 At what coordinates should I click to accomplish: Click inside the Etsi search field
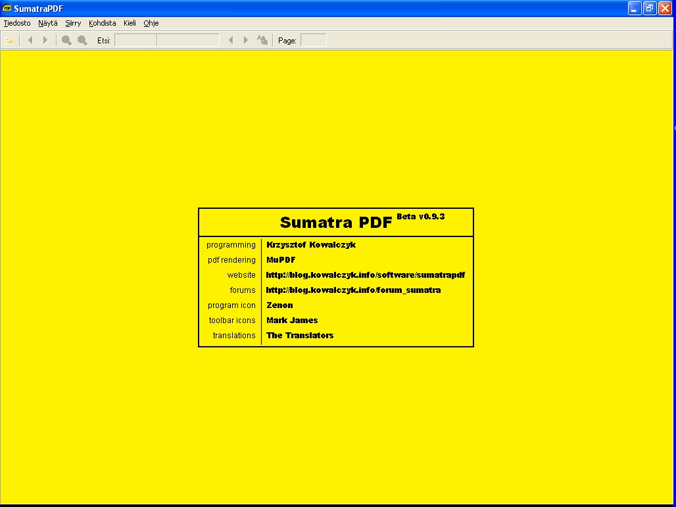pos(166,41)
